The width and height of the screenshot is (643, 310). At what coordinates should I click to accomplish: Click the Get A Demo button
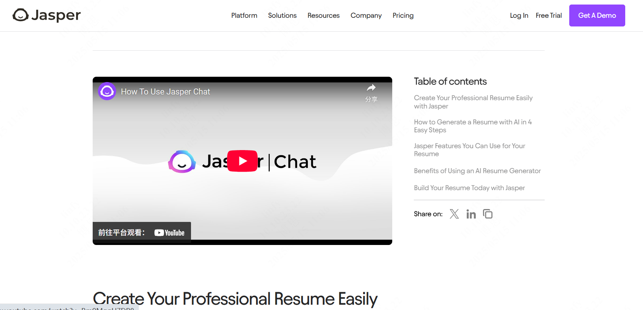coord(597,15)
